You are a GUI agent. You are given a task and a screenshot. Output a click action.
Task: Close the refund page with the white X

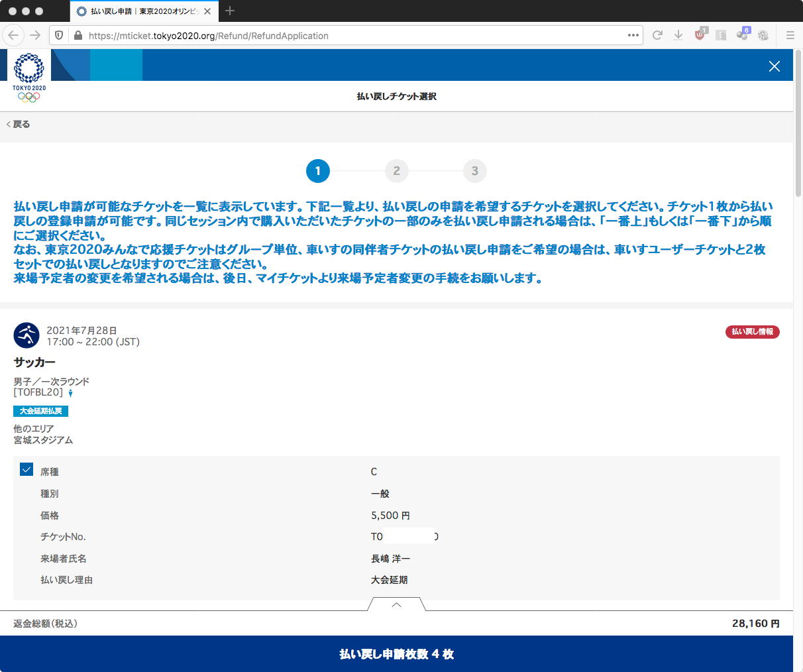point(774,66)
